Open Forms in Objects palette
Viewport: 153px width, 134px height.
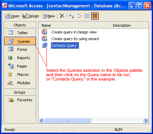[20, 49]
